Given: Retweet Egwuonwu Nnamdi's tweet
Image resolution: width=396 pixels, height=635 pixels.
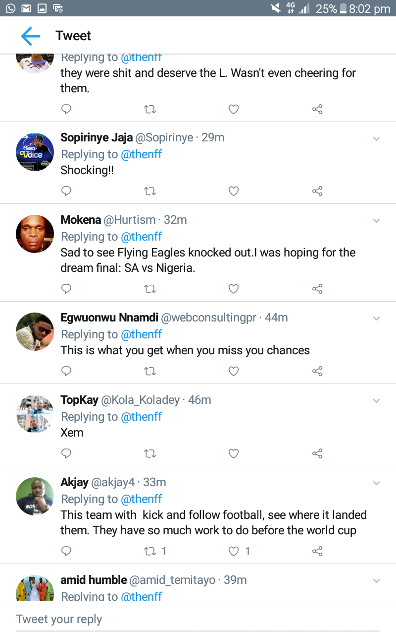Looking at the screenshot, I should click(x=149, y=371).
